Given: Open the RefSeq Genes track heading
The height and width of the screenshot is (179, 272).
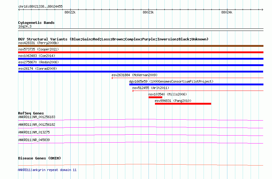Looking at the screenshot, I should tap(31, 113).
